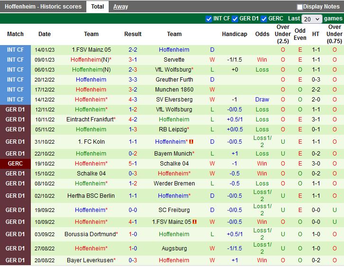The width and height of the screenshot is (344, 267).
Task: Open the Servette team link
Action: click(x=174, y=60)
